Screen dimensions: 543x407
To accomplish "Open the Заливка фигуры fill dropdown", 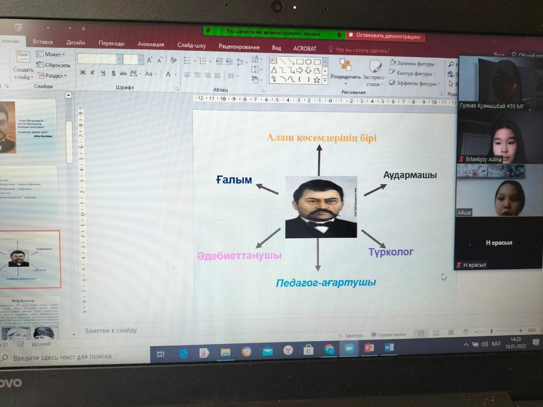I will pyautogui.click(x=414, y=64).
